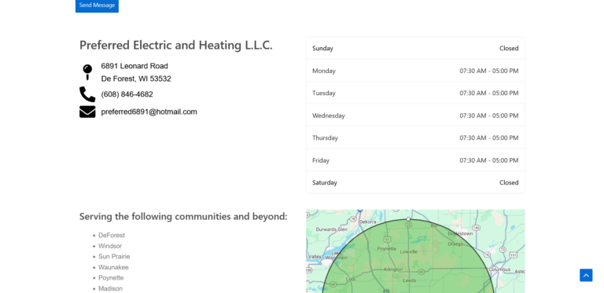Click the telephone handset icon
Viewport: 604px width, 293px height.
(x=87, y=94)
